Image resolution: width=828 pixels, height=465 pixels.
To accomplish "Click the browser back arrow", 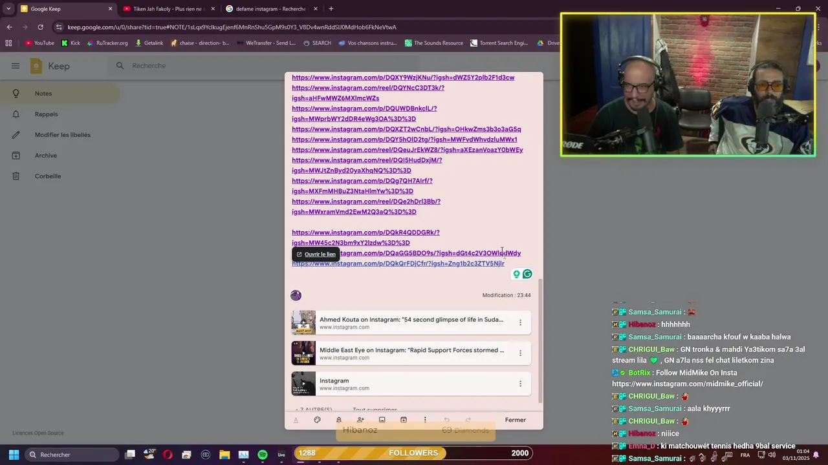I will click(9, 27).
